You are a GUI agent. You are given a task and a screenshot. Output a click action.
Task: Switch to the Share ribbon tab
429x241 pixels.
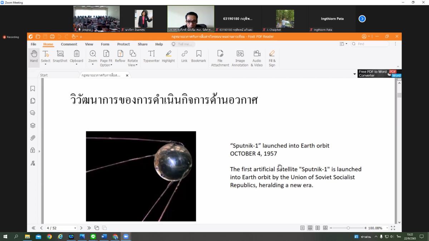(143, 44)
